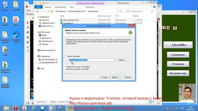Open recent locations dropdown next to navigation arrows
Screen dimensions: 198x111
45,11
